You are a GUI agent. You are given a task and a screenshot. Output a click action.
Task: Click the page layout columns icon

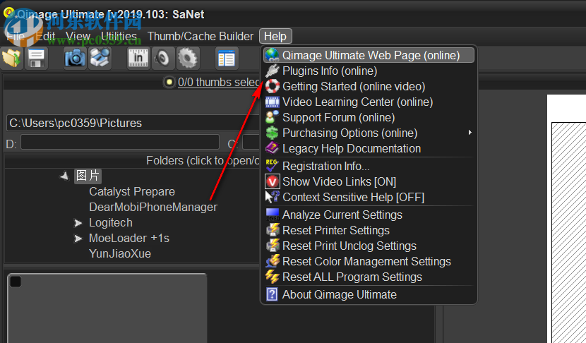click(226, 58)
